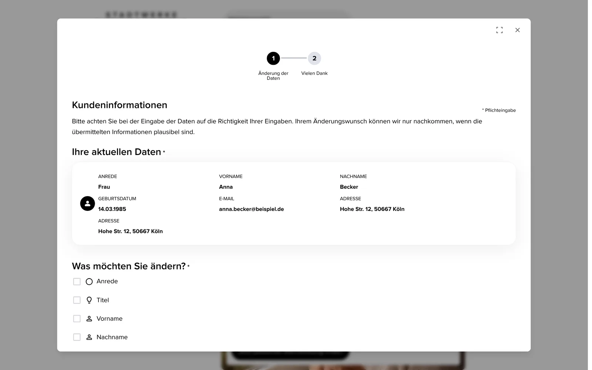Click the circle icon beside Anrede
Image resolution: width=592 pixels, height=370 pixels.
(89, 282)
